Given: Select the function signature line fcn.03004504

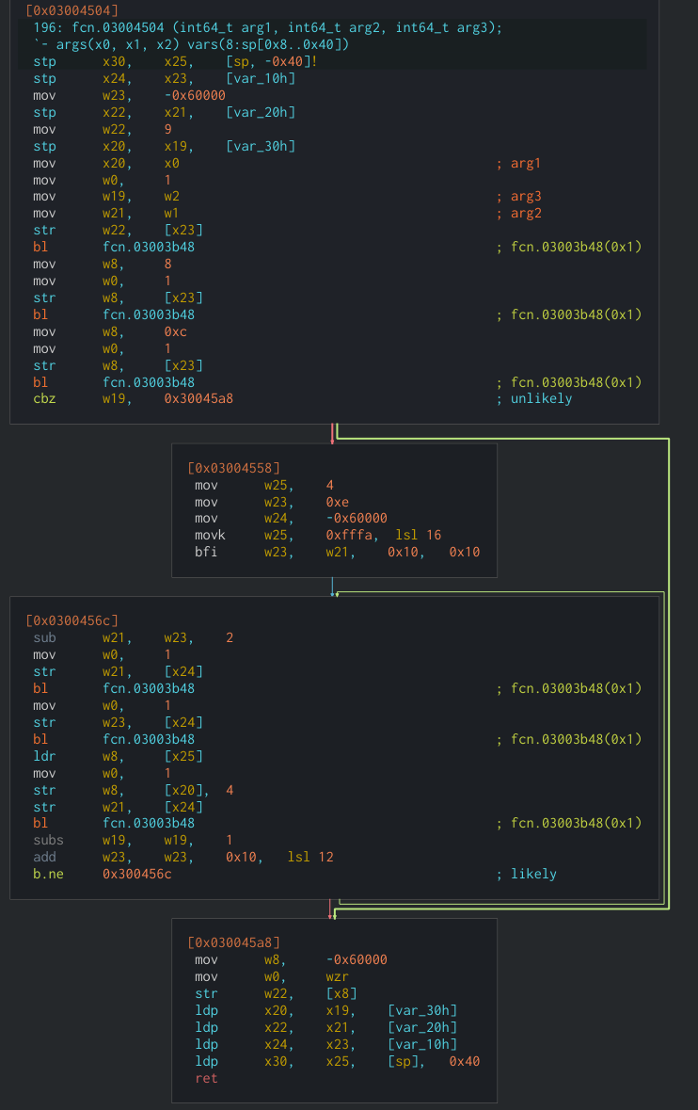Looking at the screenshot, I should tap(268, 27).
